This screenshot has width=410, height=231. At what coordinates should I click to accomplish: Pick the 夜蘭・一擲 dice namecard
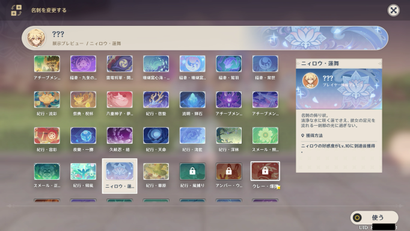pyautogui.click(x=83, y=135)
